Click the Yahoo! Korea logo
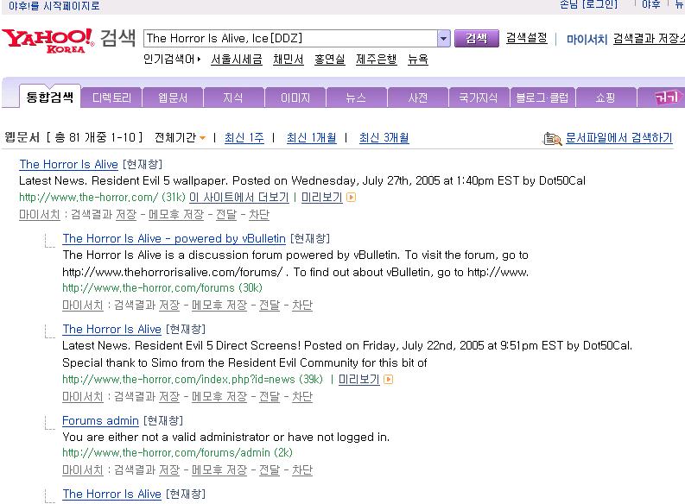685x504 pixels. [x=48, y=40]
